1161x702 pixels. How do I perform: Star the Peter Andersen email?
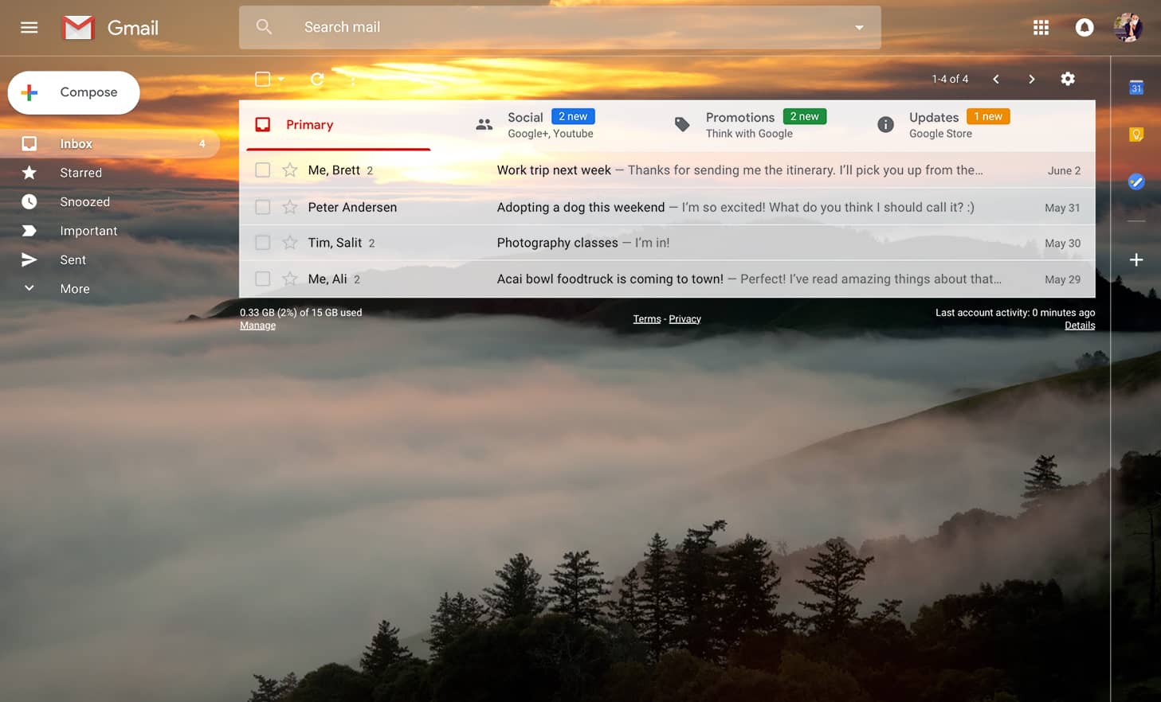coord(290,207)
